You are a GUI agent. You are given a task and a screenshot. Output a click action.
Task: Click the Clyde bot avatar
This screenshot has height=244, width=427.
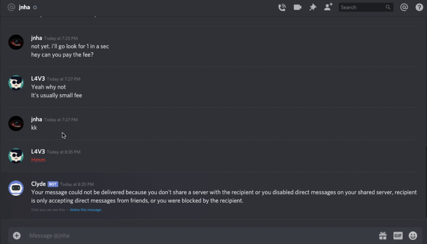click(x=16, y=188)
